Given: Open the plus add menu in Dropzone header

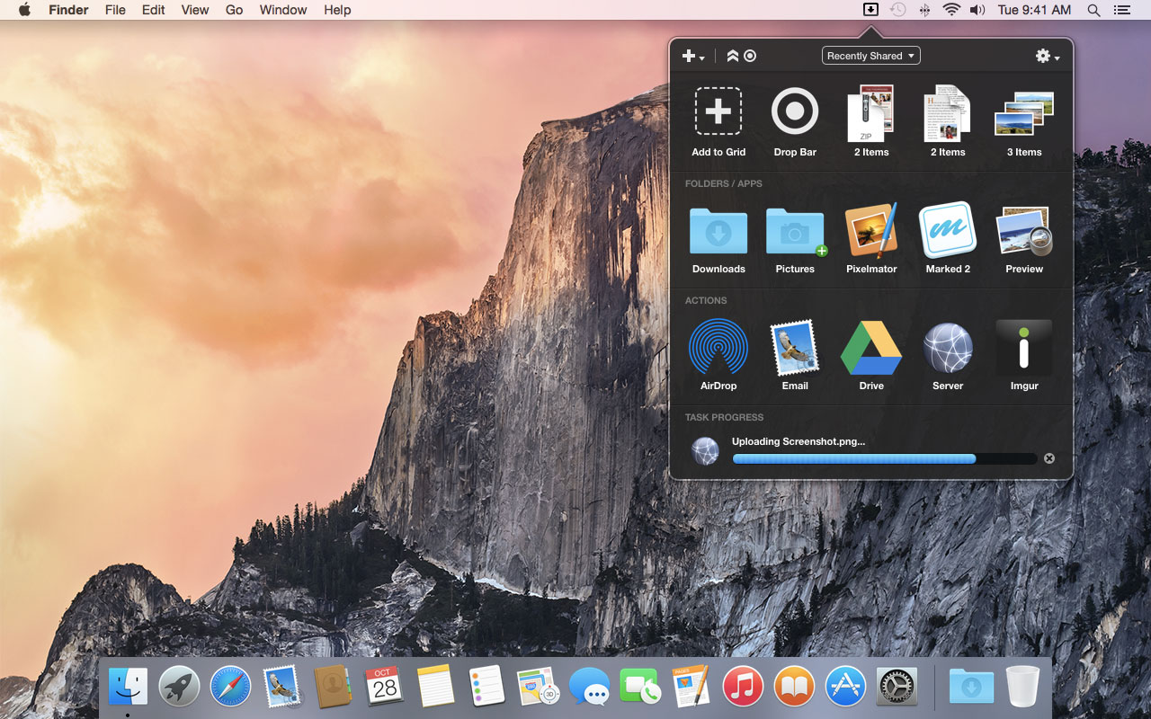Looking at the screenshot, I should [692, 56].
